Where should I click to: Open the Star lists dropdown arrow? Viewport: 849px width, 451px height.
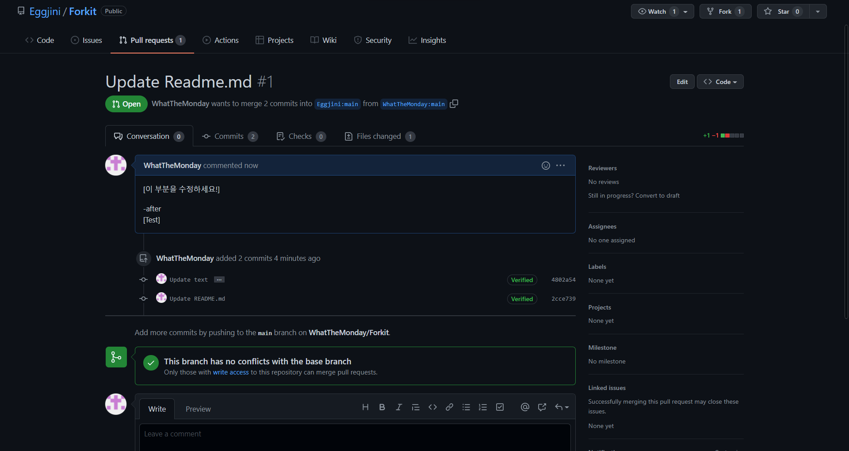pyautogui.click(x=818, y=11)
